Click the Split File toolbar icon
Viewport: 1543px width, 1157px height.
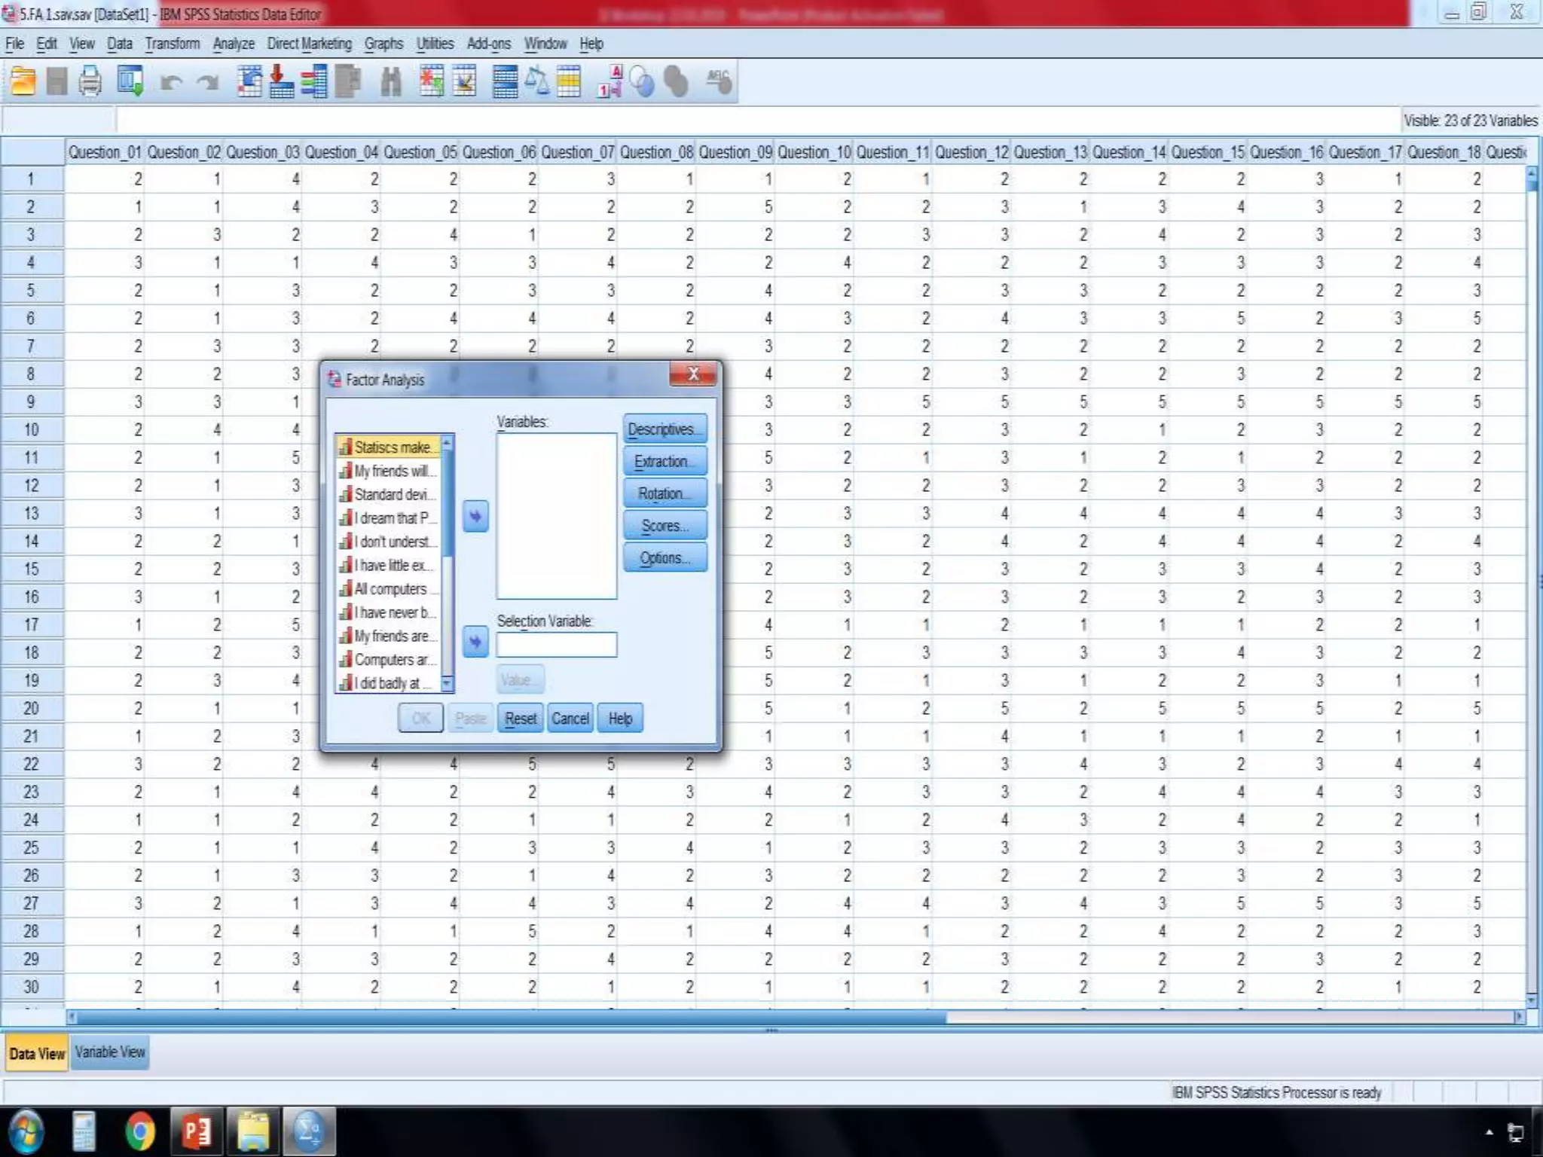[505, 81]
